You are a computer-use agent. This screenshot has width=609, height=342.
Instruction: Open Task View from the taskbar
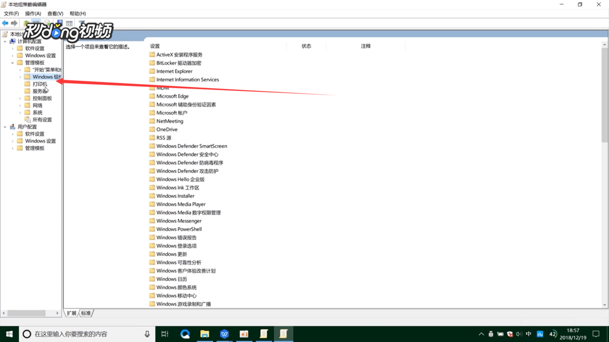tap(165, 334)
